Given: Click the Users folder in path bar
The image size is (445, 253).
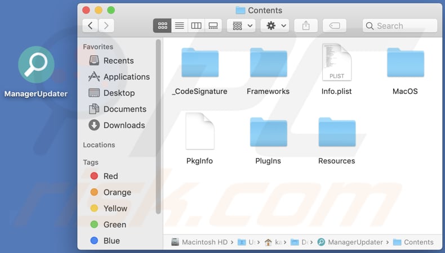Looking at the screenshot, I should (246, 242).
